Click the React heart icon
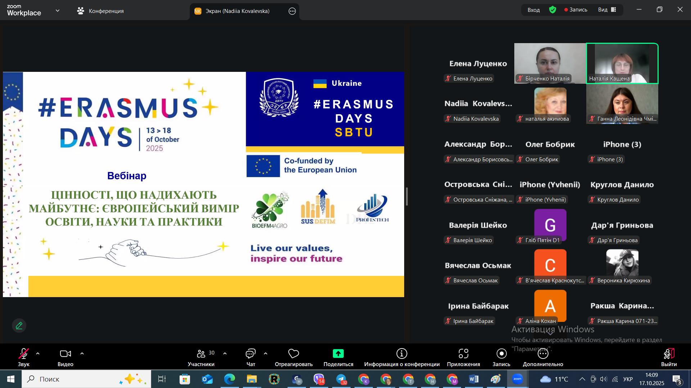 coord(294,354)
